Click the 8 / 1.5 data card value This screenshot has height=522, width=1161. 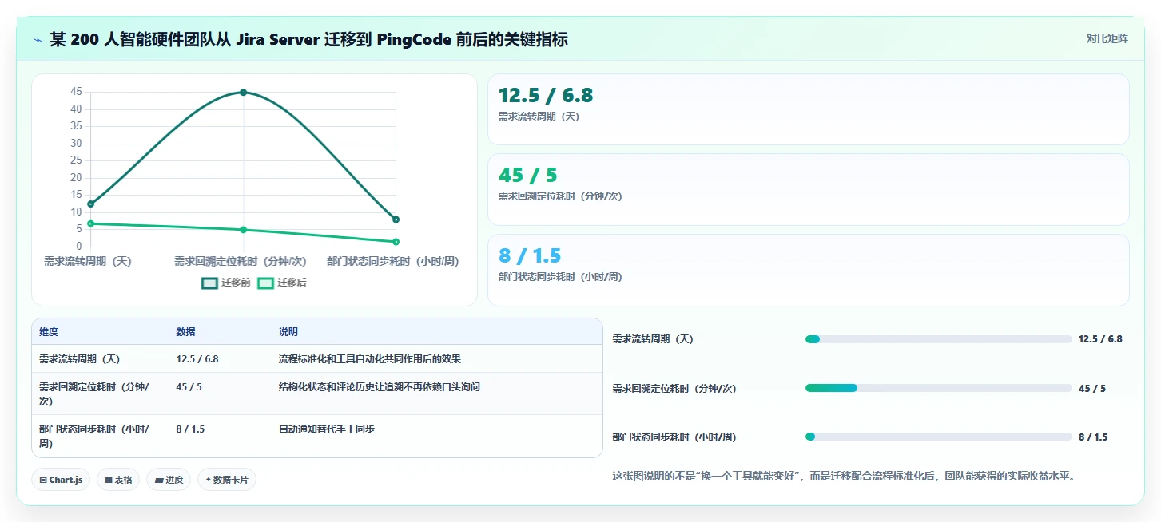coord(530,256)
